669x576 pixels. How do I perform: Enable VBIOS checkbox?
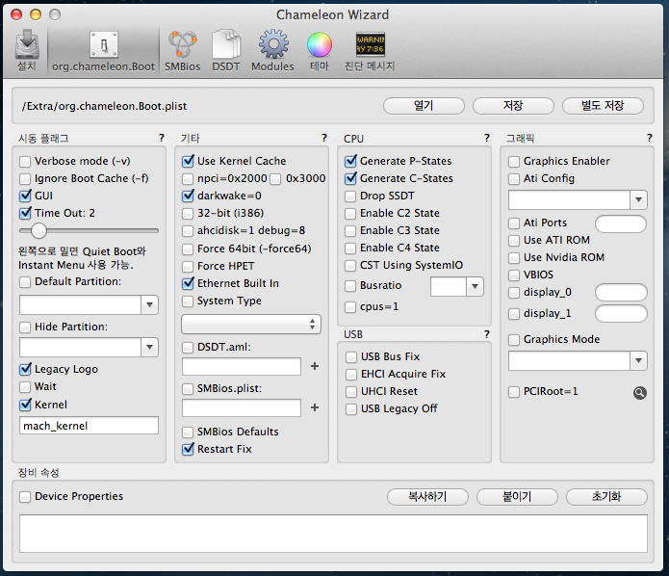pos(514,275)
